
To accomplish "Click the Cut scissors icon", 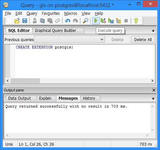I will pyautogui.click(x=35, y=21).
